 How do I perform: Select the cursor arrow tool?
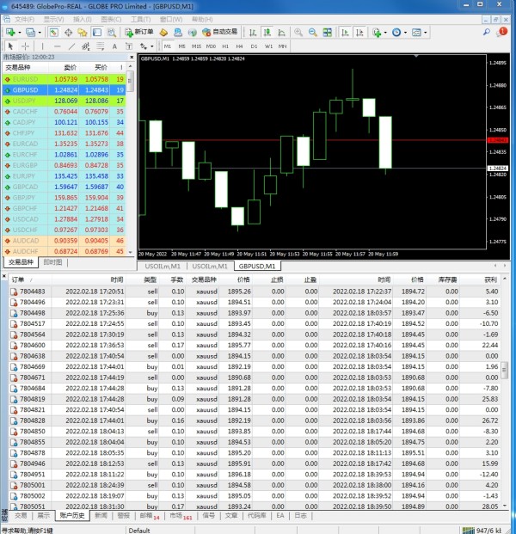8,46
